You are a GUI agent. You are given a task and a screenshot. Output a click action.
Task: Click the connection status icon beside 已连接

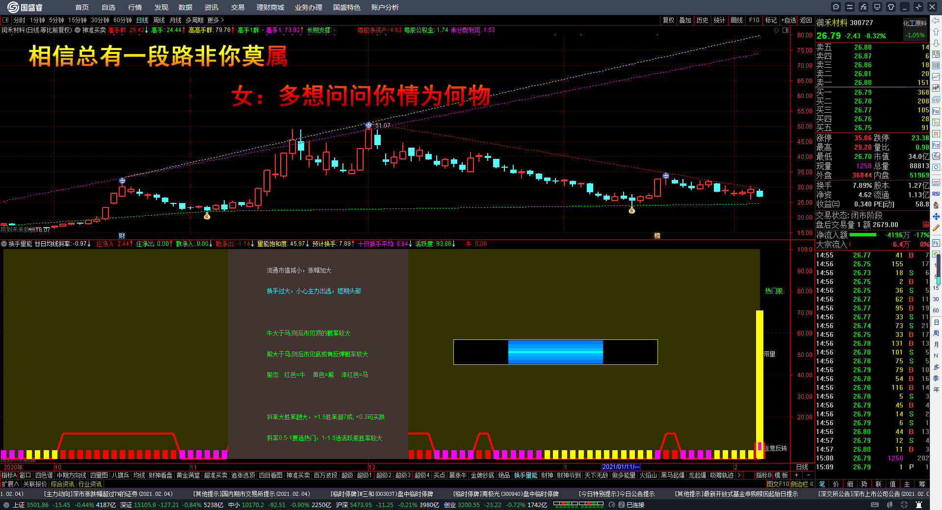pyautogui.click(x=621, y=505)
